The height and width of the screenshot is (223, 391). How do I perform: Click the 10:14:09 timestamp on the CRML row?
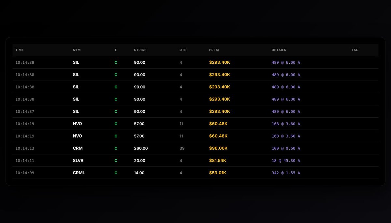pyautogui.click(x=24, y=173)
